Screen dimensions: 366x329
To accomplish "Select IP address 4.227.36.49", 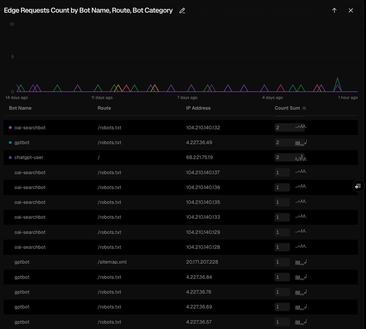I will tap(199, 142).
